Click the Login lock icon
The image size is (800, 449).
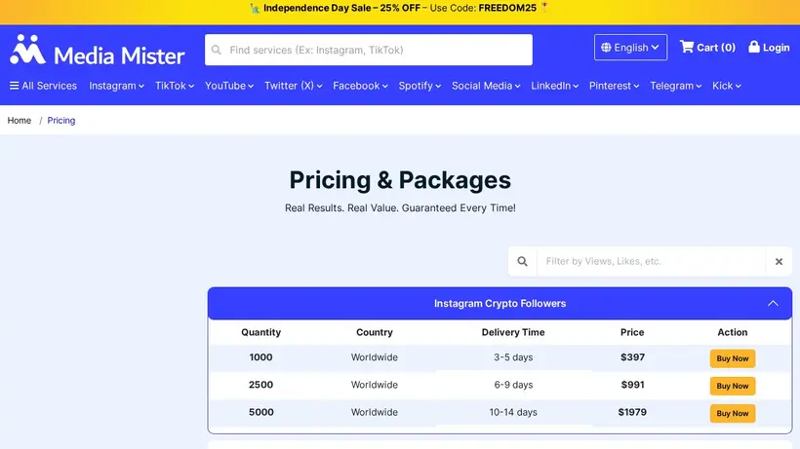(x=753, y=47)
